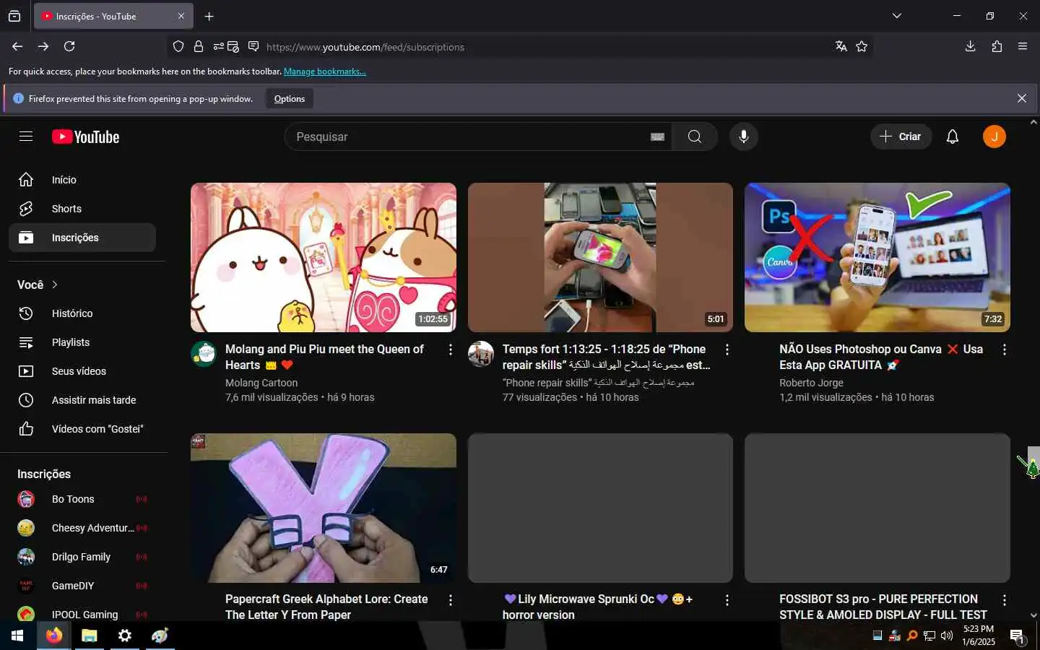Open the YouTube hamburger guide menu

[26, 136]
